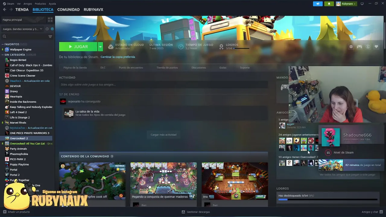
Task: Open Punto de encuentro tab
Action: (x=131, y=68)
